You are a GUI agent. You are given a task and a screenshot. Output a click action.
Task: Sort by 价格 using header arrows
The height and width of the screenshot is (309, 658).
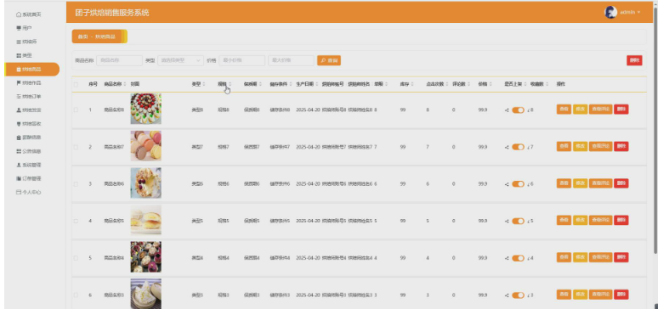click(491, 84)
